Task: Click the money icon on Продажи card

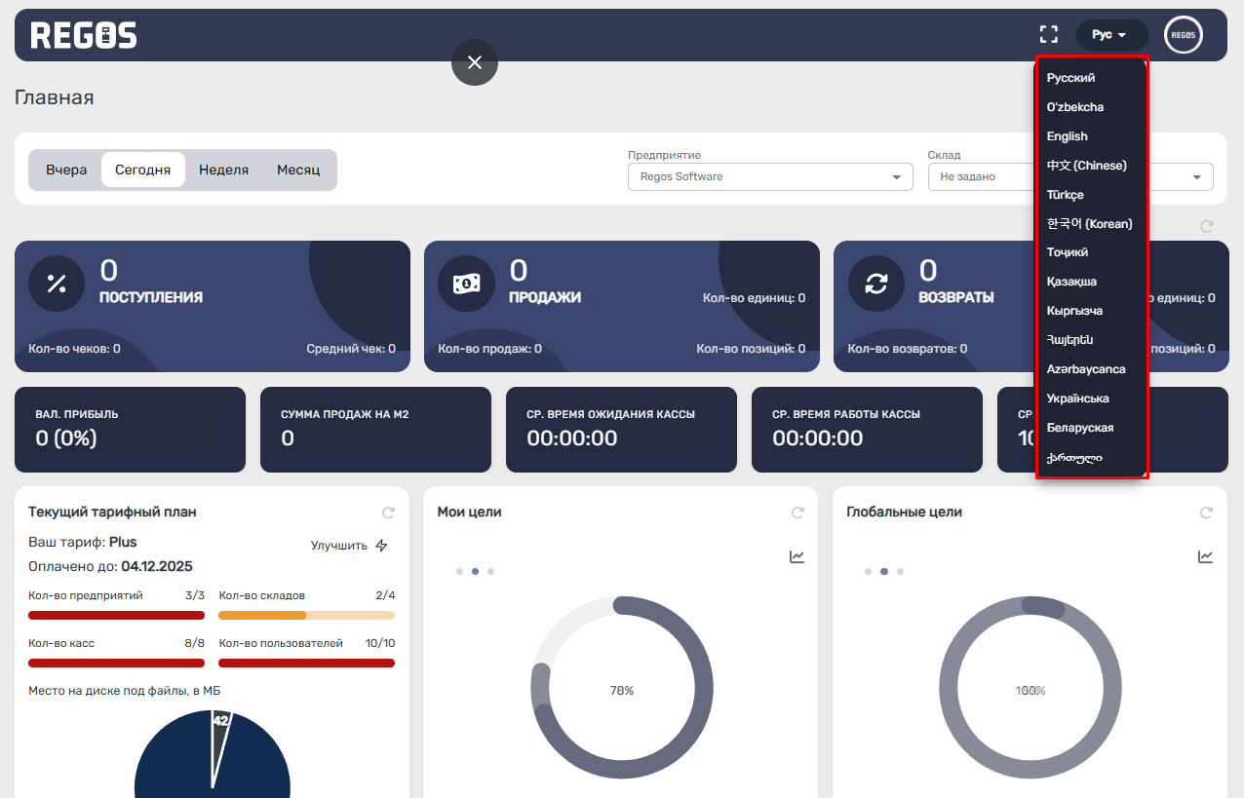Action: pyautogui.click(x=466, y=284)
